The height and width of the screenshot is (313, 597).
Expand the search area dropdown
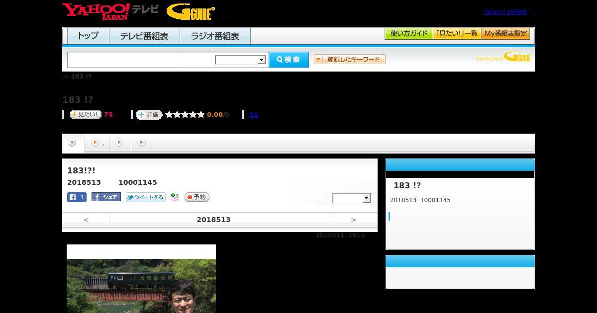click(x=240, y=60)
